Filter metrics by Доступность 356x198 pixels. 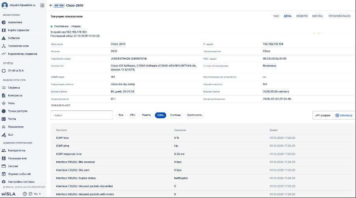point(195,115)
